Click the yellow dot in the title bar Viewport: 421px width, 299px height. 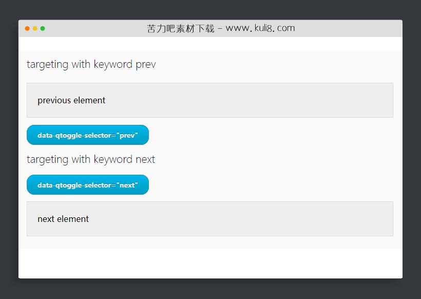click(x=35, y=28)
